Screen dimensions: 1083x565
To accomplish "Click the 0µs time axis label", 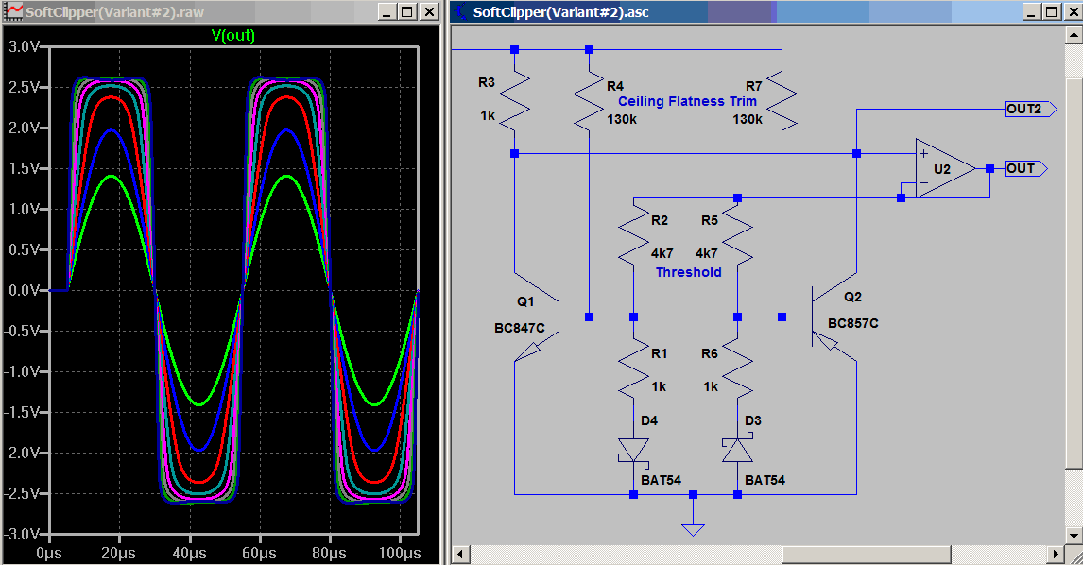I will (x=49, y=554).
